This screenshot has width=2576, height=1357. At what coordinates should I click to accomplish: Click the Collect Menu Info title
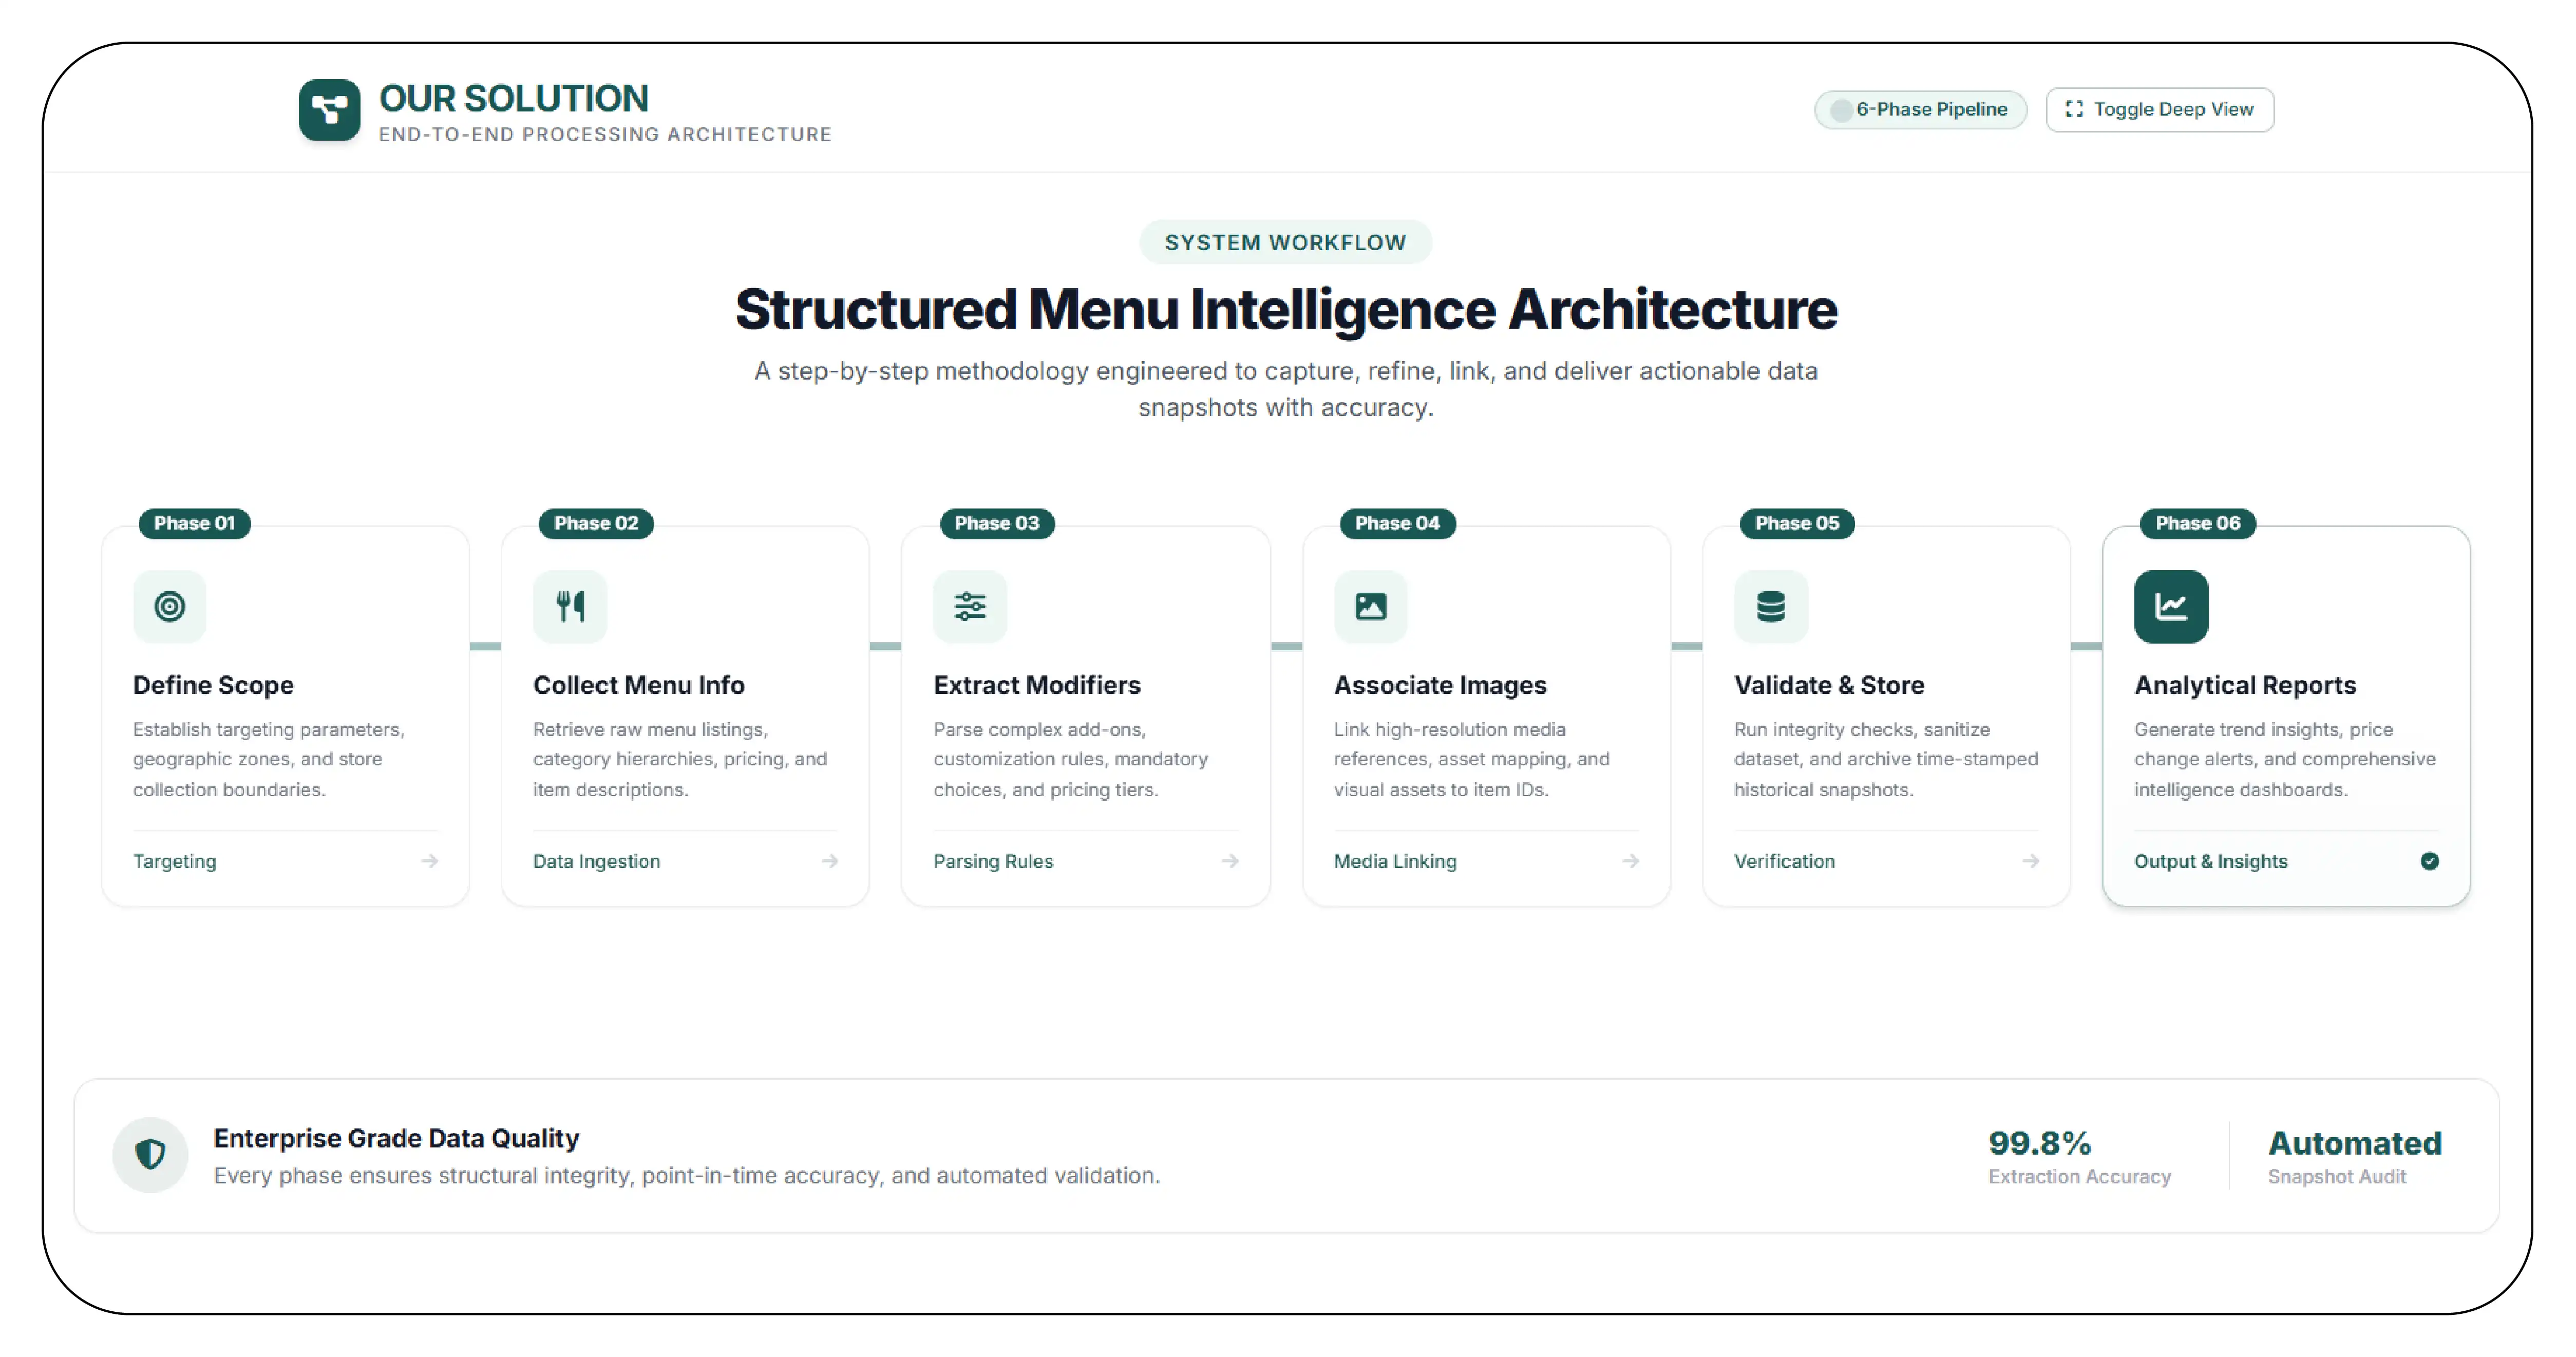[x=639, y=685]
